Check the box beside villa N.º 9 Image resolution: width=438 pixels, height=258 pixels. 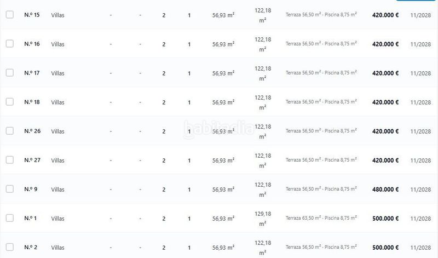[10, 189]
